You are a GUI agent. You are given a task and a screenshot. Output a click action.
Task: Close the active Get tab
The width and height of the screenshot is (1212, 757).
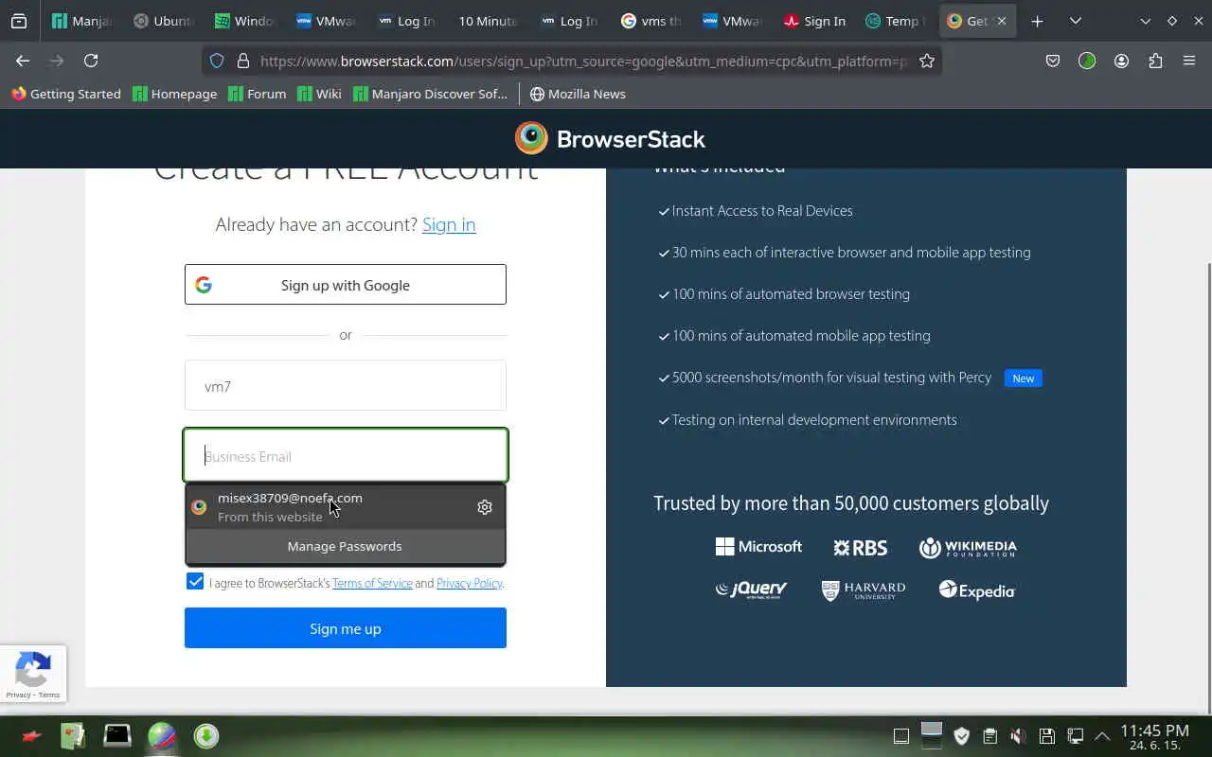1002,21
